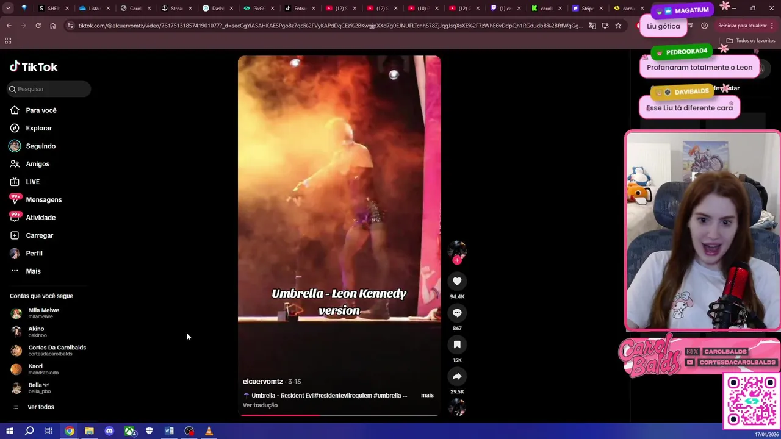781x439 pixels.
Task: Follow creator via red plus badge
Action: [x=457, y=260]
